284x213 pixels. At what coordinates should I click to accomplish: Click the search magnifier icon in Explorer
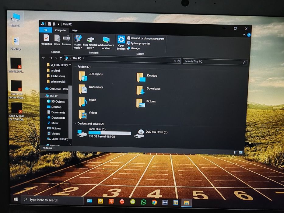point(244,63)
